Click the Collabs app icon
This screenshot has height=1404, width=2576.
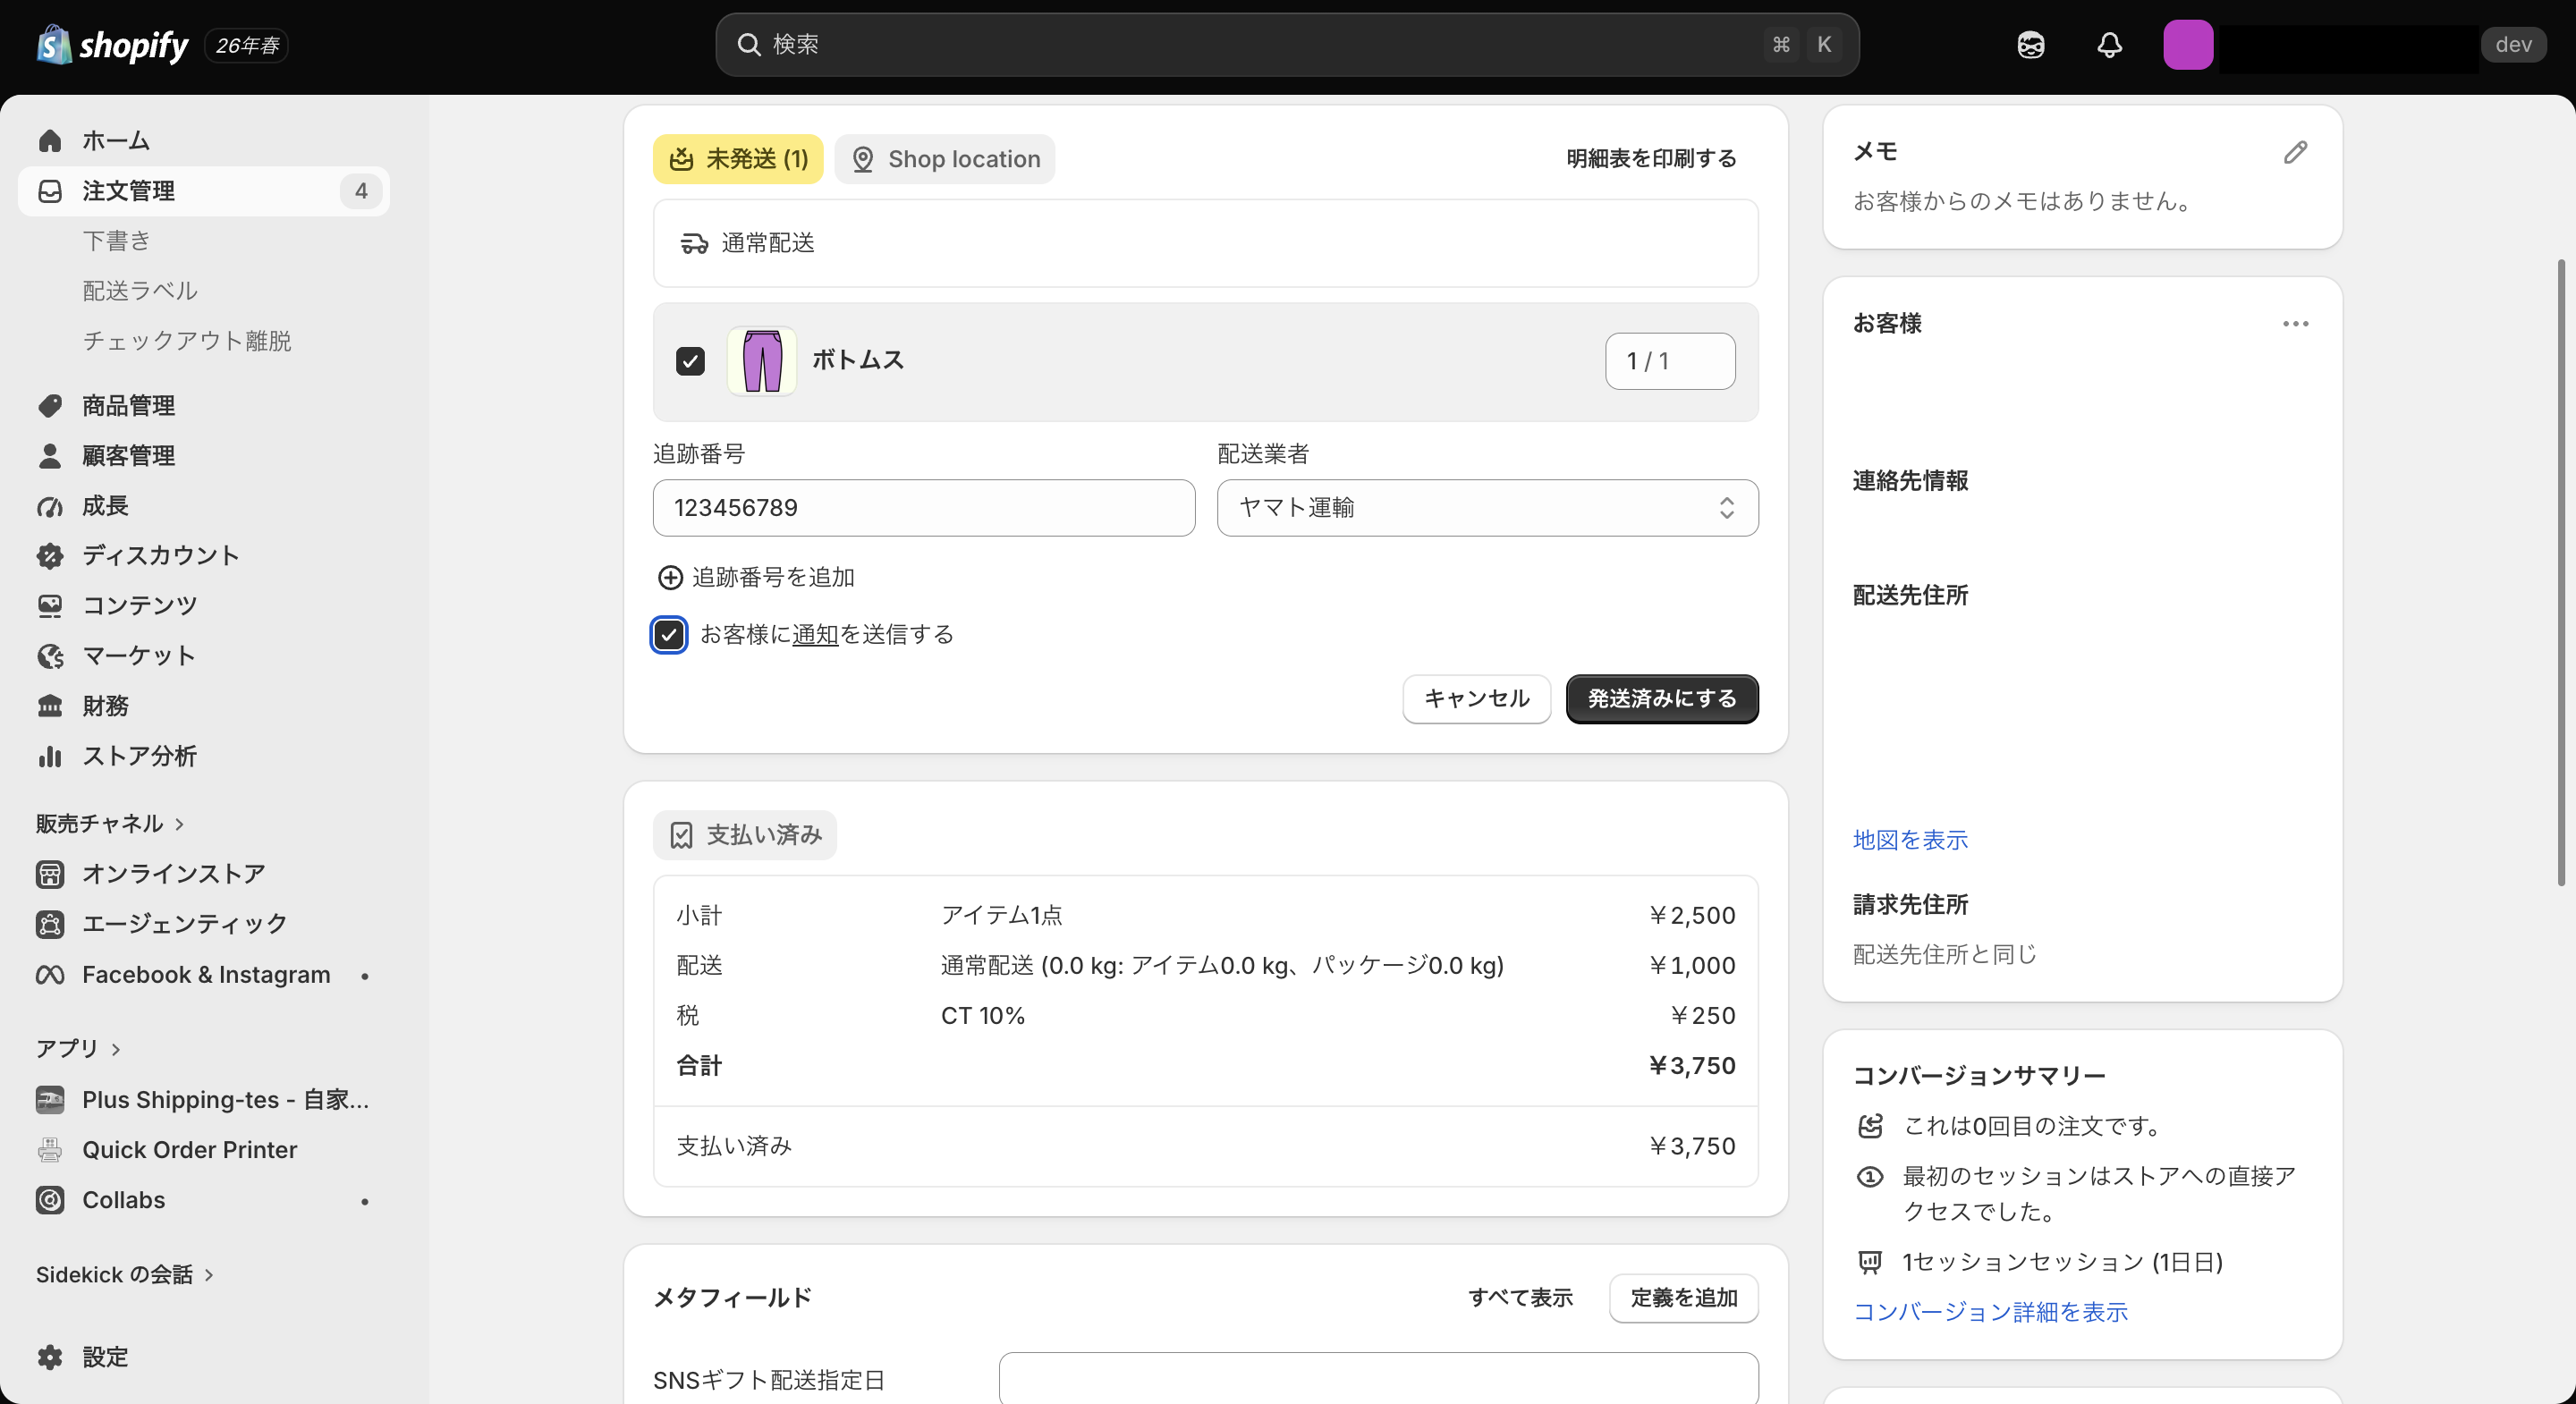(49, 1200)
